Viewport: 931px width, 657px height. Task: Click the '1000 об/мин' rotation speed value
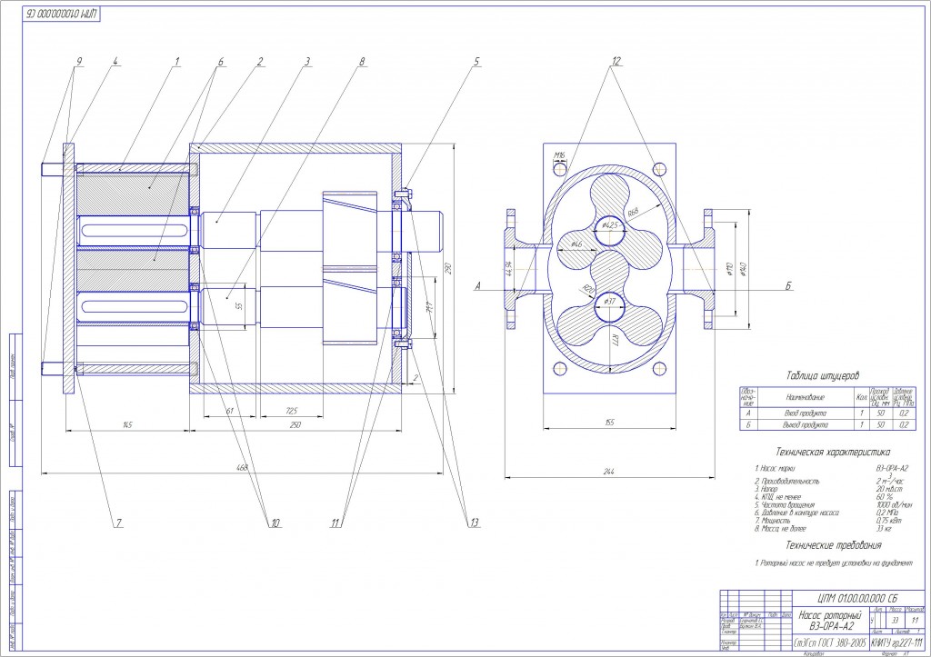[896, 504]
